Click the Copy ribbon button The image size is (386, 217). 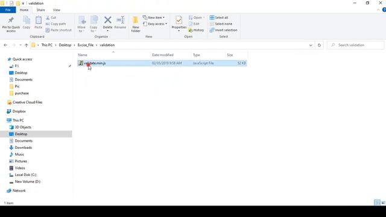pyautogui.click(x=27, y=23)
